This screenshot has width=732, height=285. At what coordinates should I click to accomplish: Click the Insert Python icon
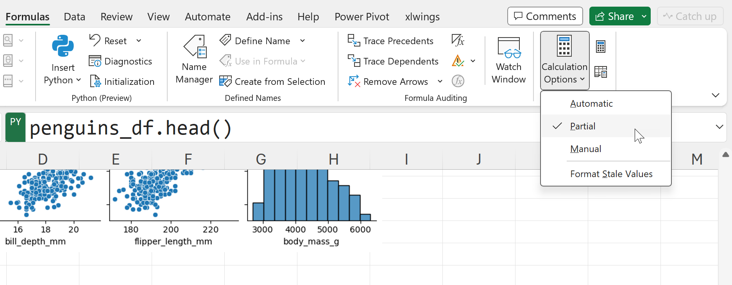[x=63, y=47]
